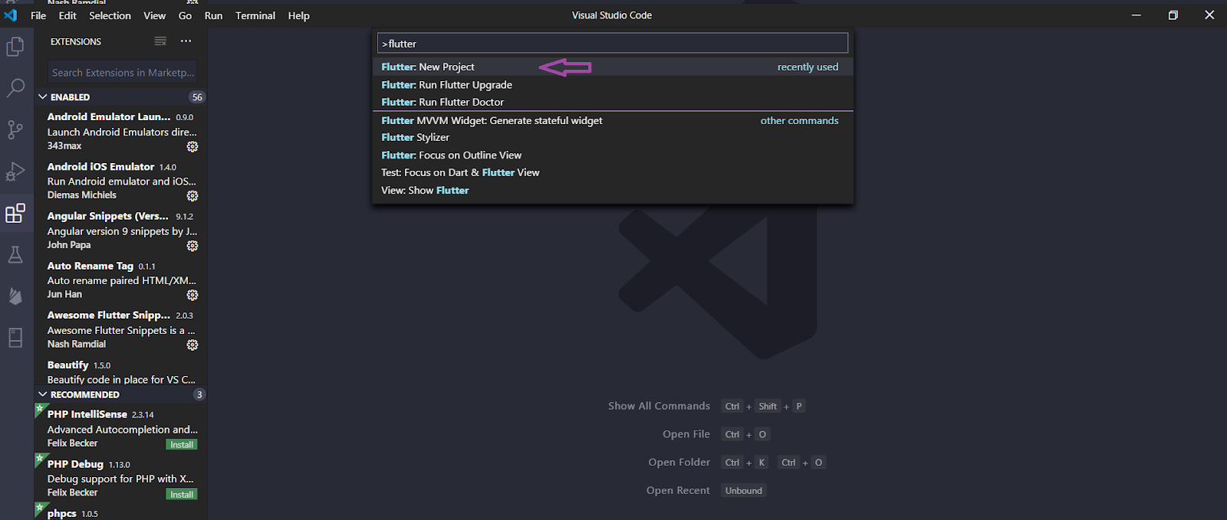Select Flutter: Run Flutter Doctor command
The width and height of the screenshot is (1227, 520).
tap(612, 102)
